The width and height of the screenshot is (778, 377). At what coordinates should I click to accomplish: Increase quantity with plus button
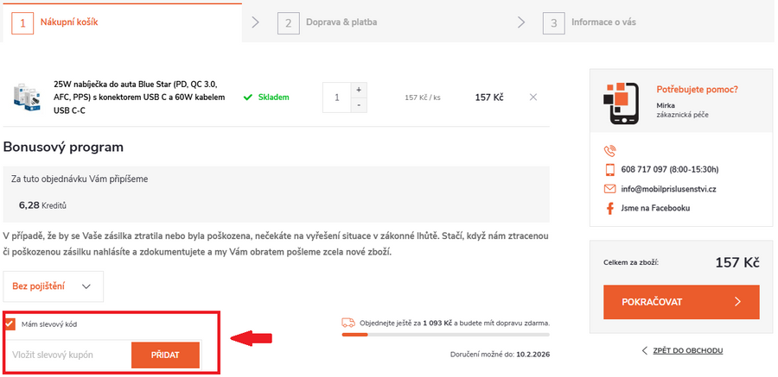(x=358, y=89)
